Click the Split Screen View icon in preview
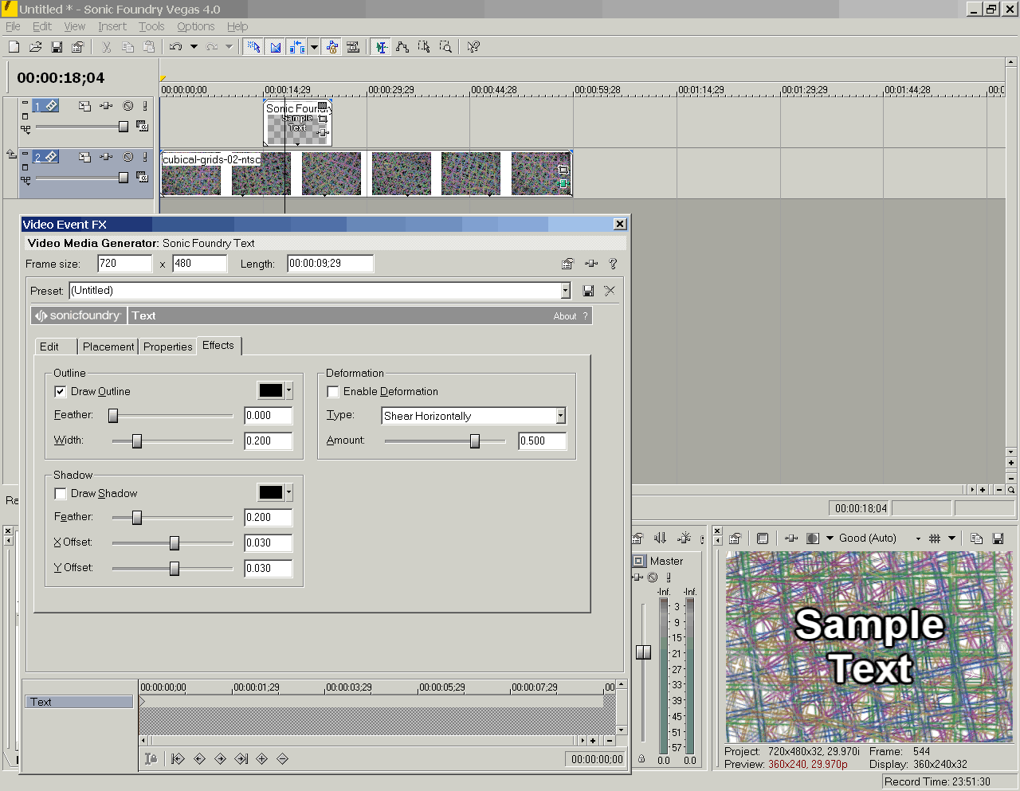Screen dimensions: 1020x791 click(812, 538)
